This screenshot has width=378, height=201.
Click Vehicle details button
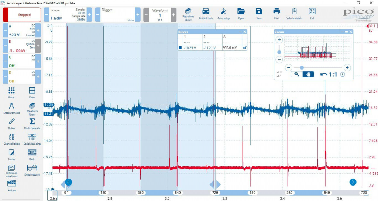coord(294,13)
